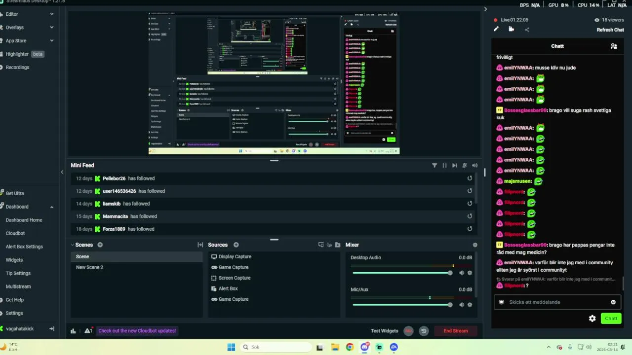Skip the current alert in Mini Feed
This screenshot has height=355, width=632.
[x=454, y=165]
